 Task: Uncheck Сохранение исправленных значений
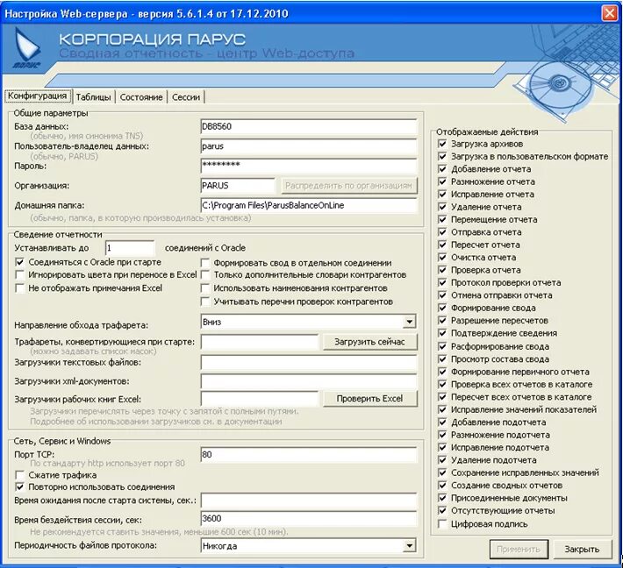[x=442, y=473]
